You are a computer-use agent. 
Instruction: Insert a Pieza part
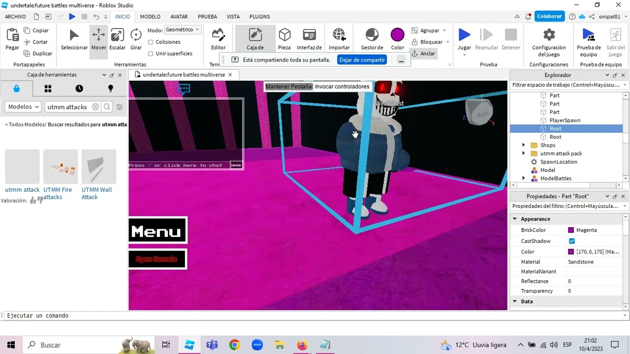pyautogui.click(x=284, y=40)
